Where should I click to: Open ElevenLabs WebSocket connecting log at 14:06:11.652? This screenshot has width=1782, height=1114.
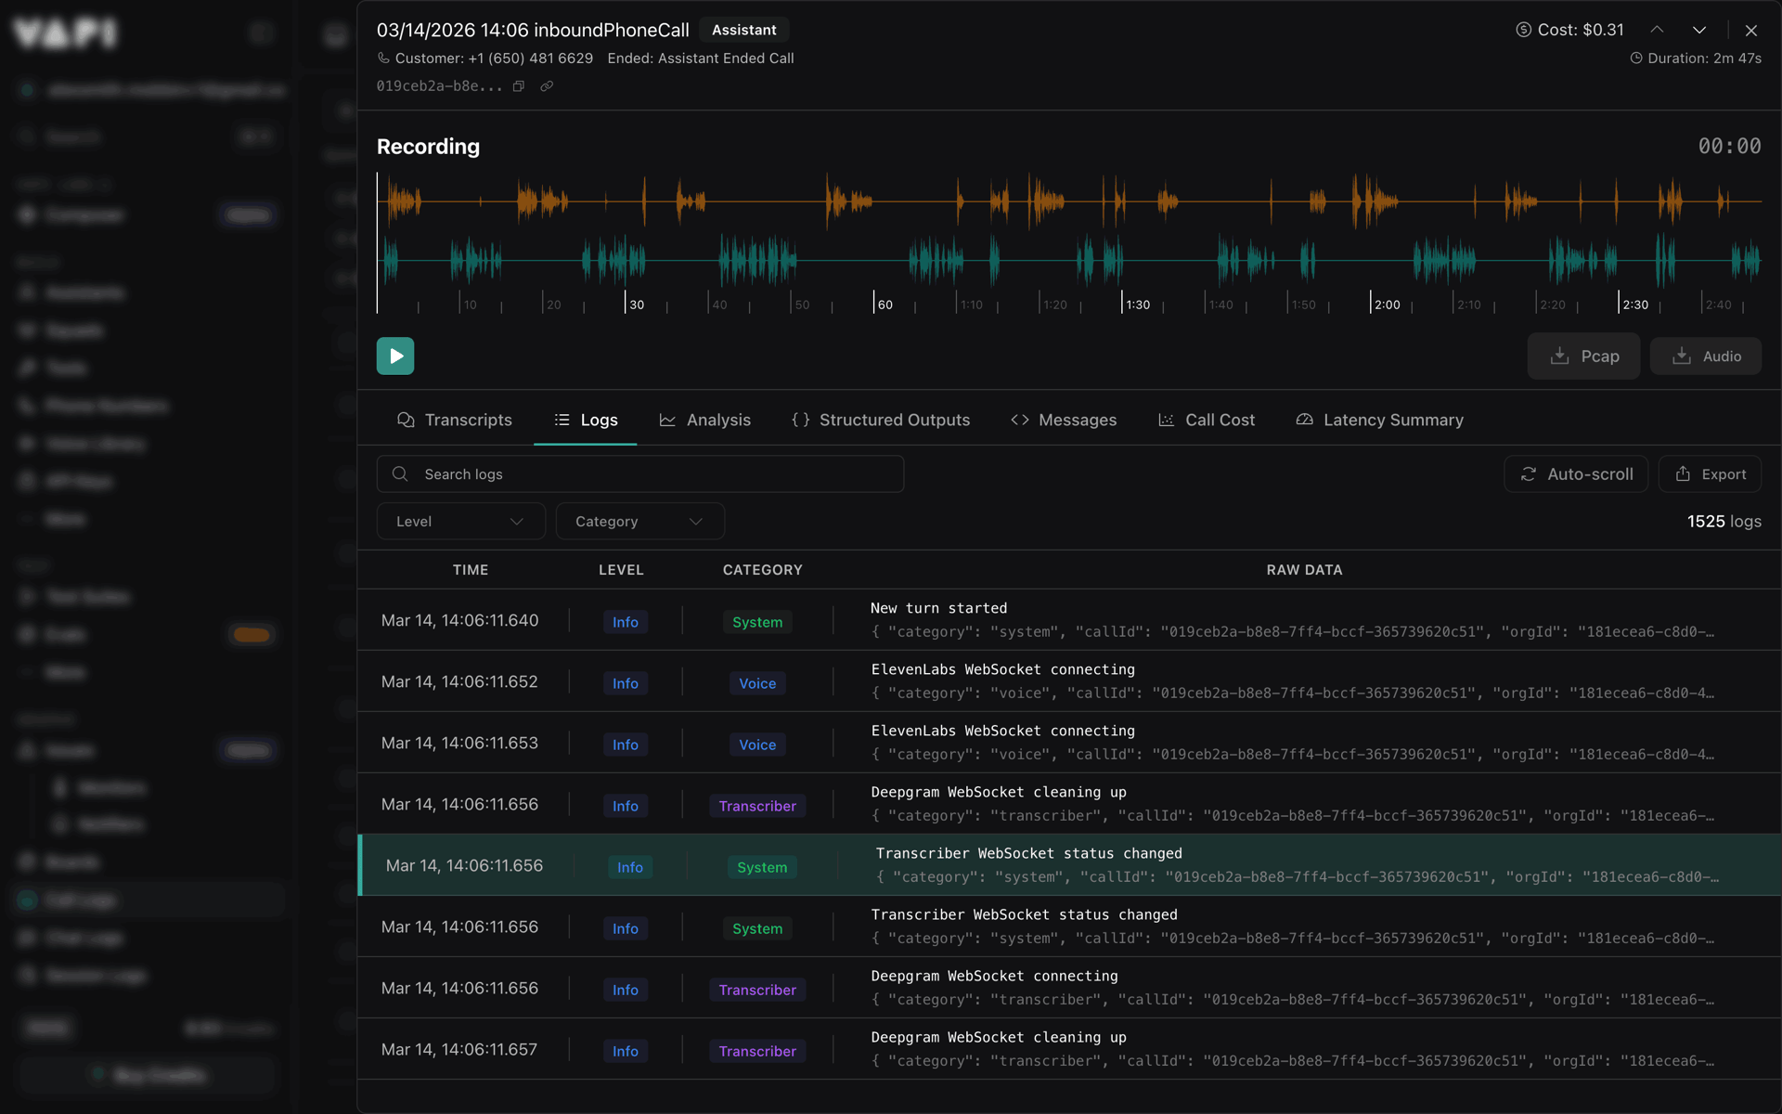[1069, 681]
